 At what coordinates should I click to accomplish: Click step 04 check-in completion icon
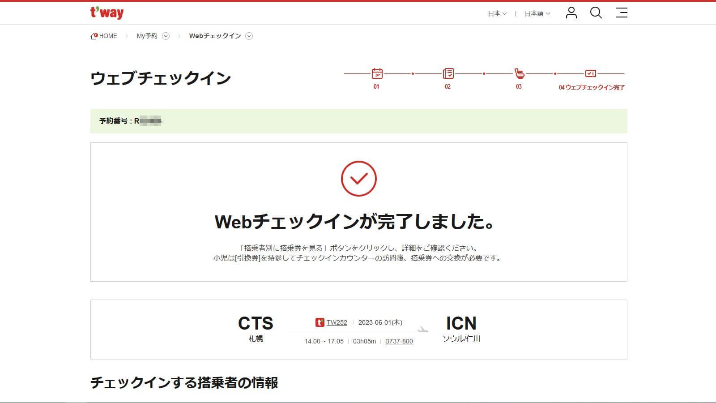click(590, 73)
